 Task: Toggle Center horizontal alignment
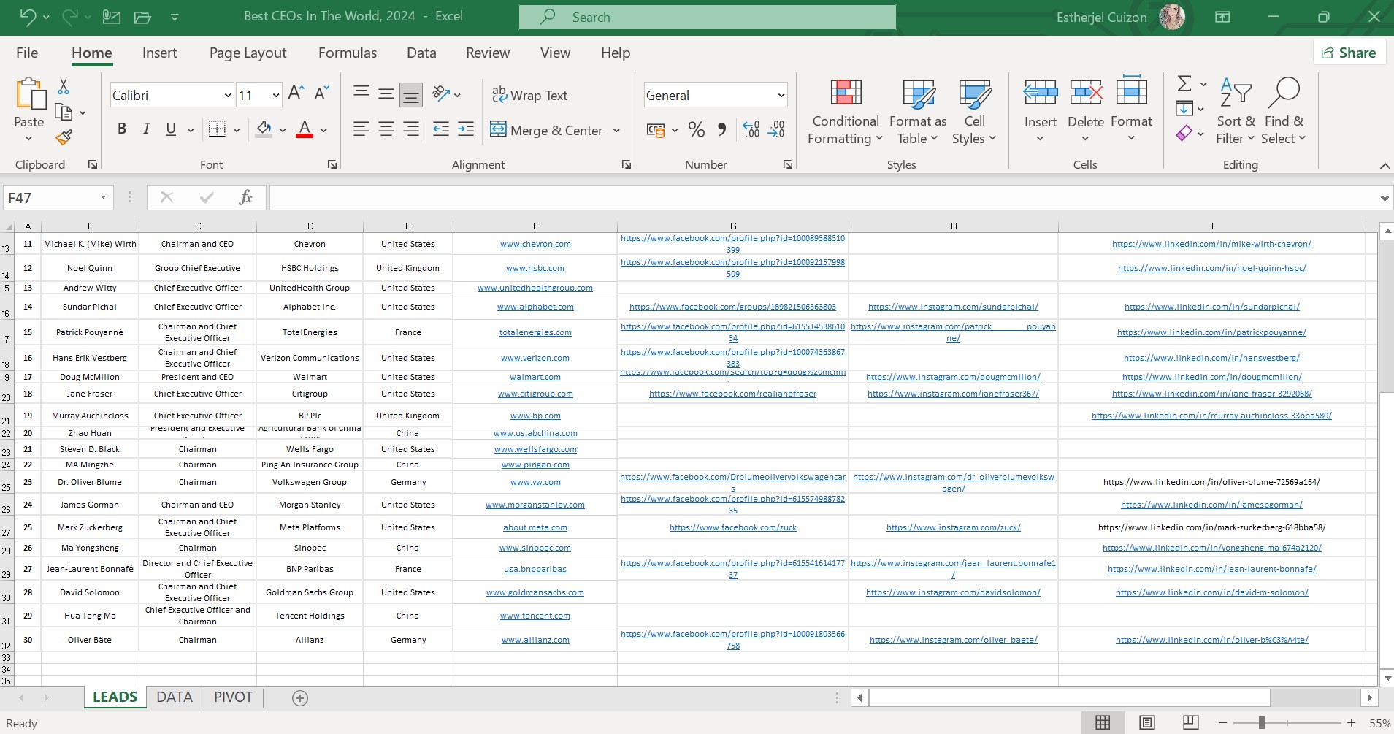[386, 129]
